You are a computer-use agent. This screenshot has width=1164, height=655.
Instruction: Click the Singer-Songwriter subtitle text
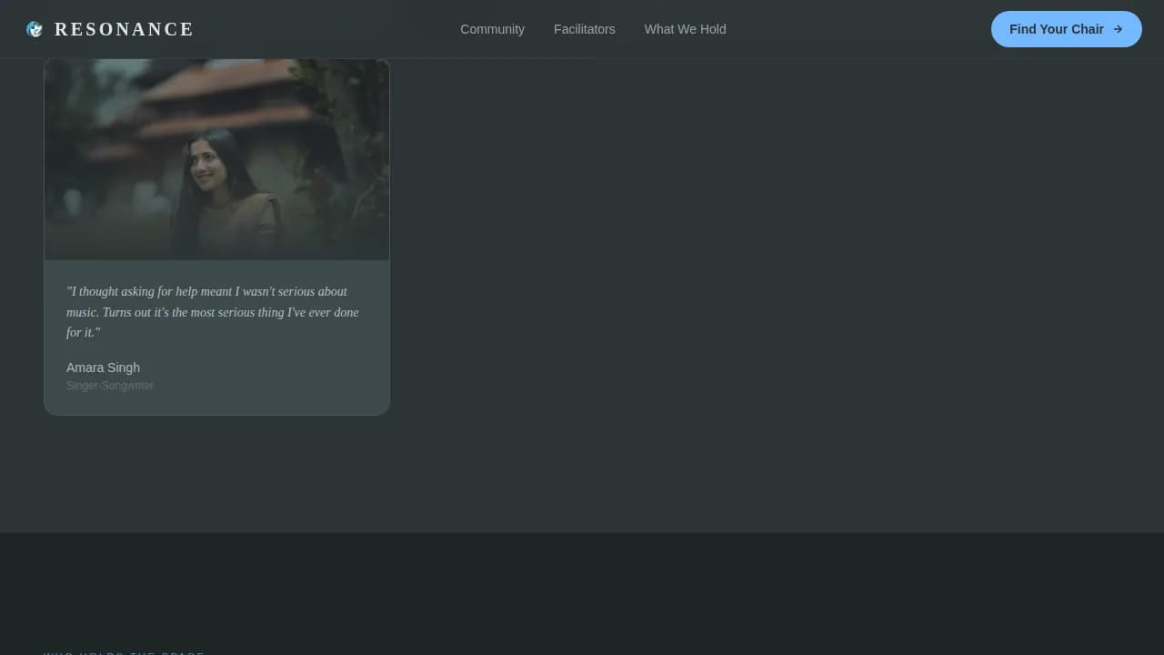[109, 385]
